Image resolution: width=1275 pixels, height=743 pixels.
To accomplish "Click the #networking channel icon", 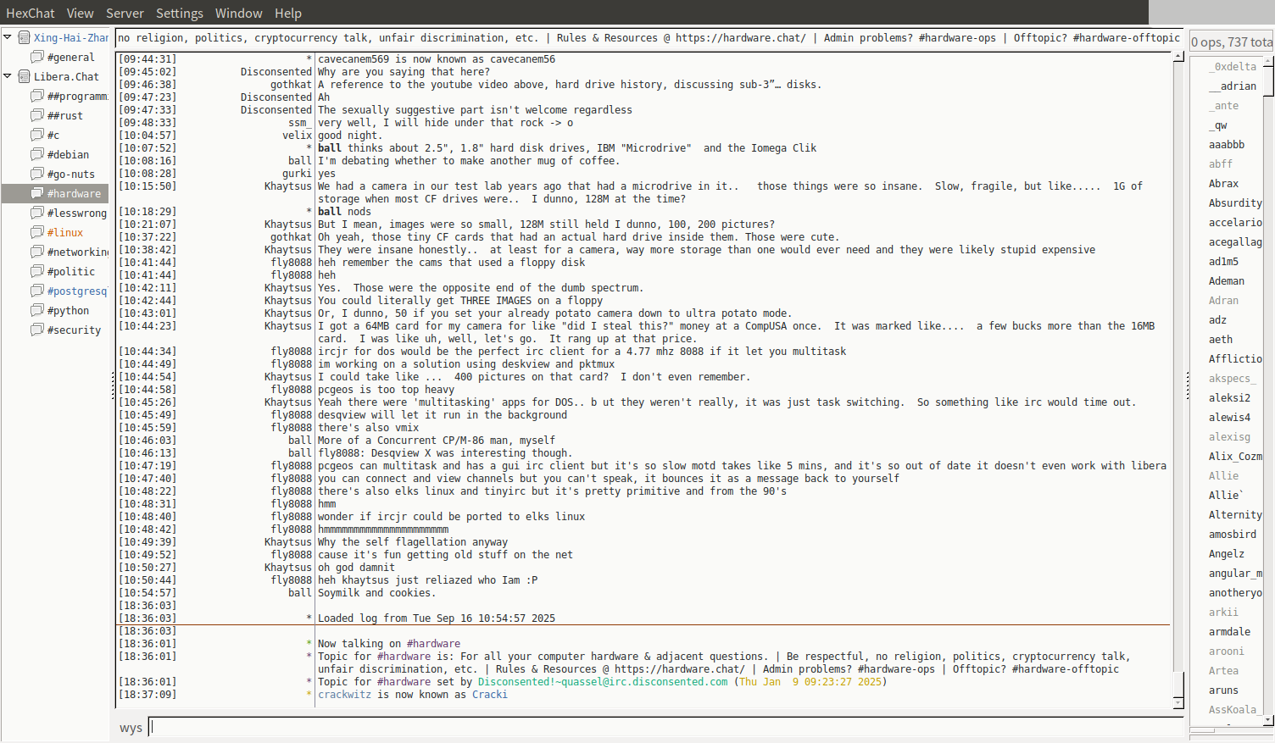I will point(37,252).
